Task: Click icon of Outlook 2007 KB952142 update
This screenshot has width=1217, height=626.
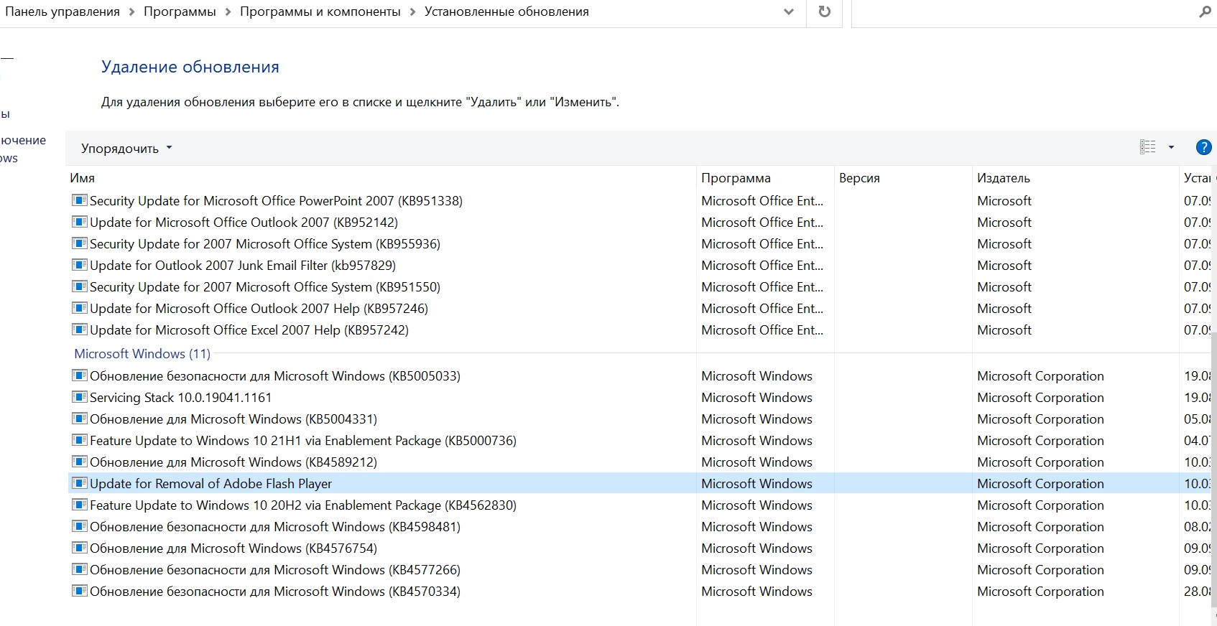Action: pos(80,222)
